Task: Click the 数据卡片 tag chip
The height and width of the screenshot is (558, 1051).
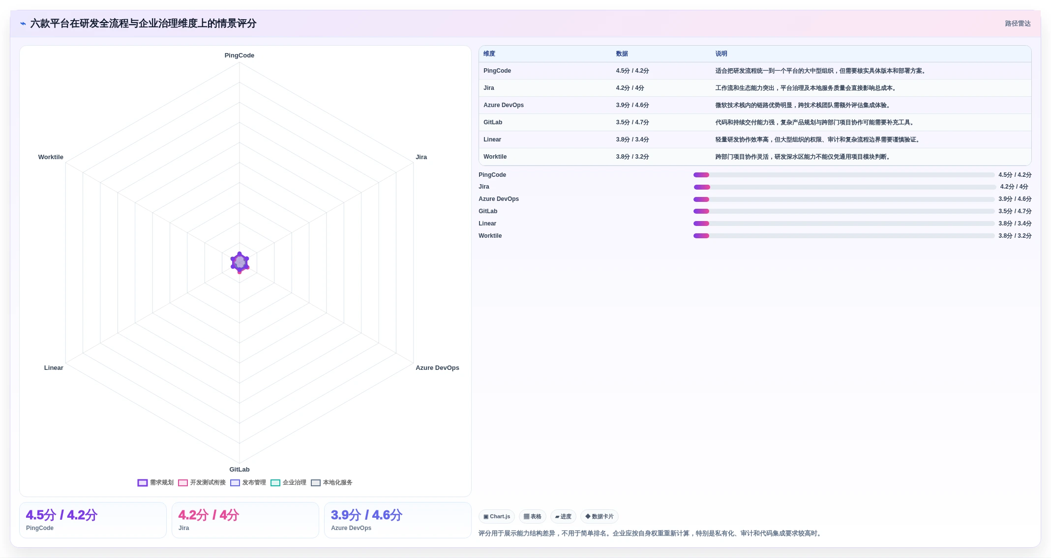Action: 600,516
